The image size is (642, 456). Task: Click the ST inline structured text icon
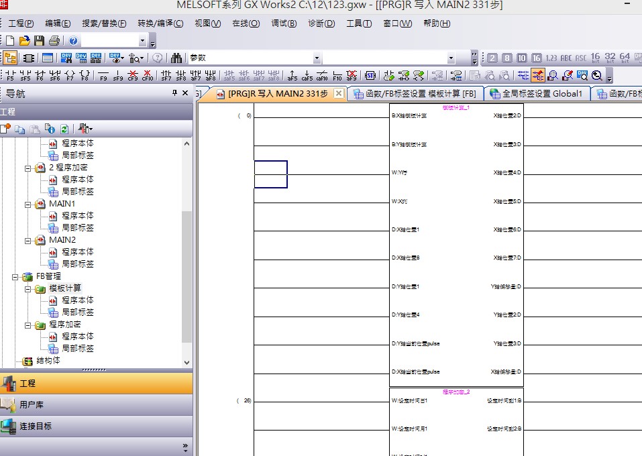pyautogui.click(x=370, y=75)
